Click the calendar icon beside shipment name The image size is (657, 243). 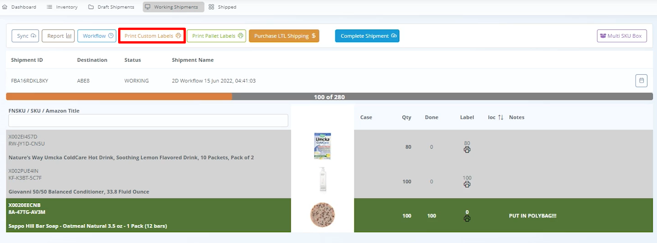click(x=641, y=81)
